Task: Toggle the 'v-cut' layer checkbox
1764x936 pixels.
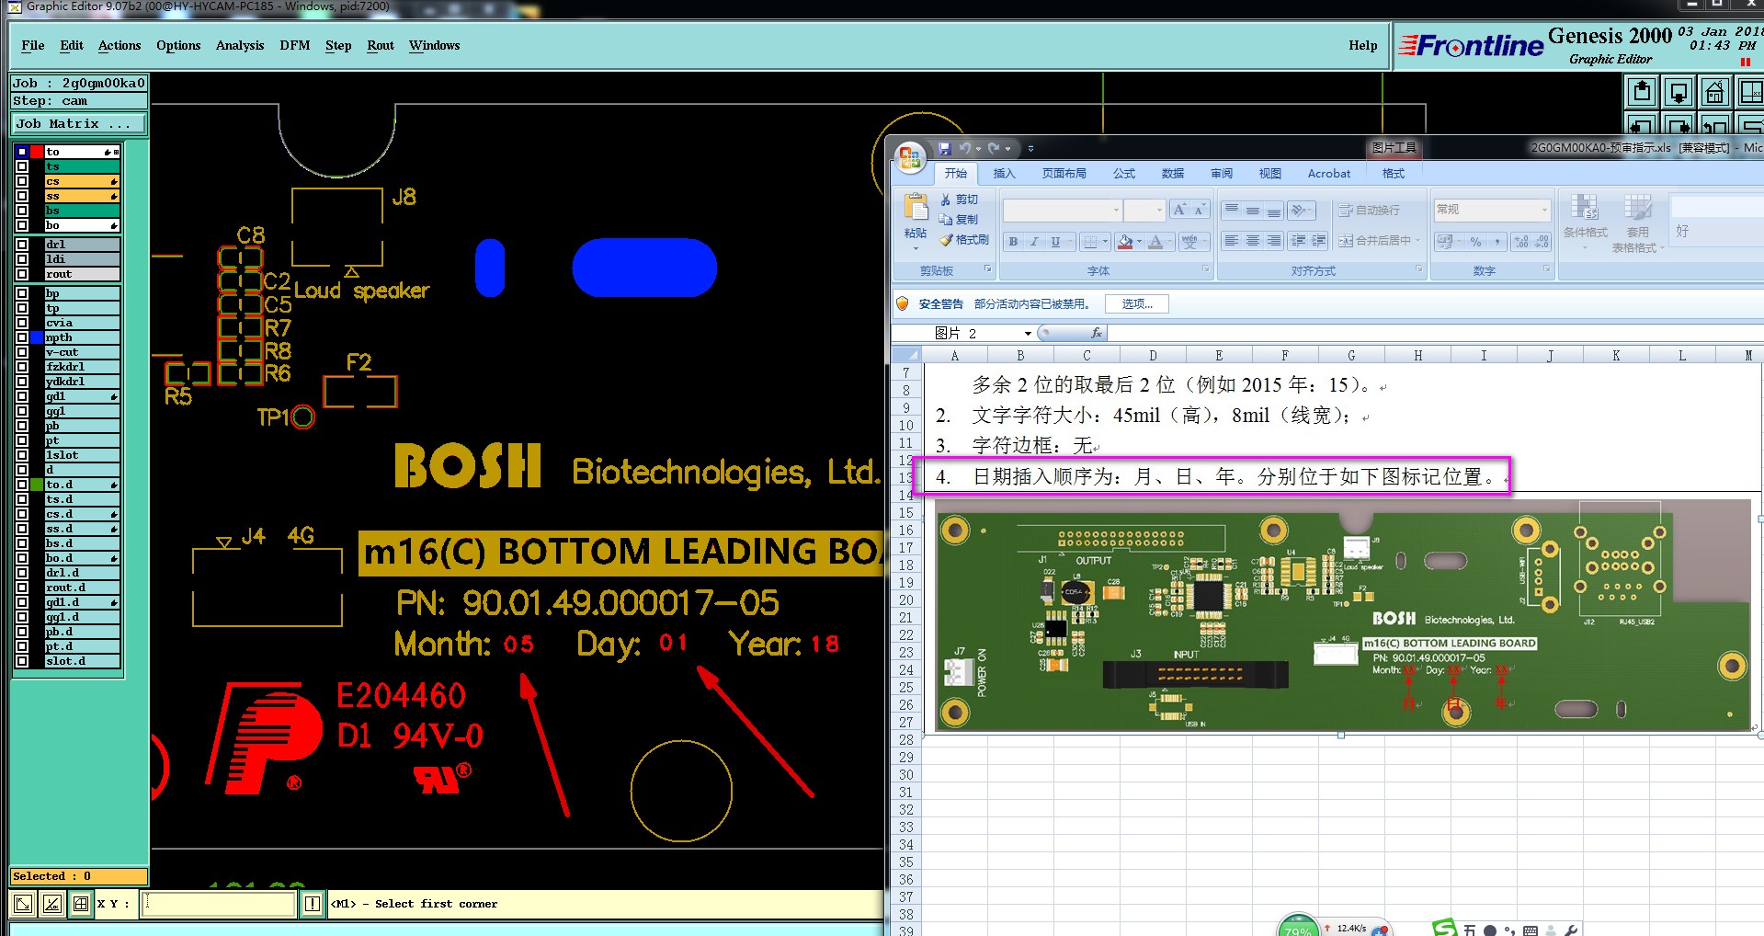Action: coord(22,352)
